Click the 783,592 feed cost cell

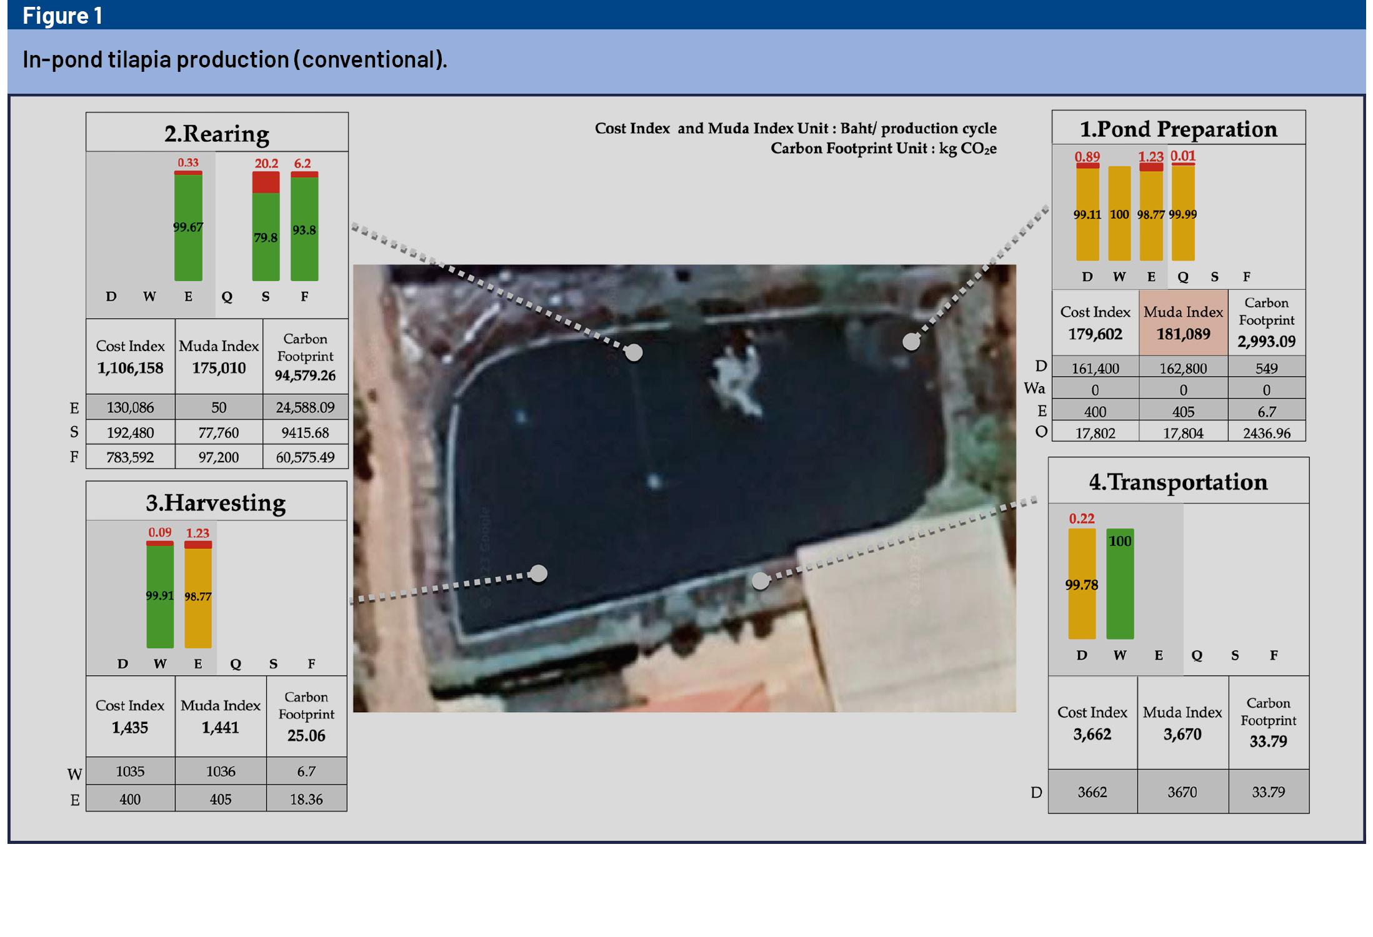[x=130, y=457]
